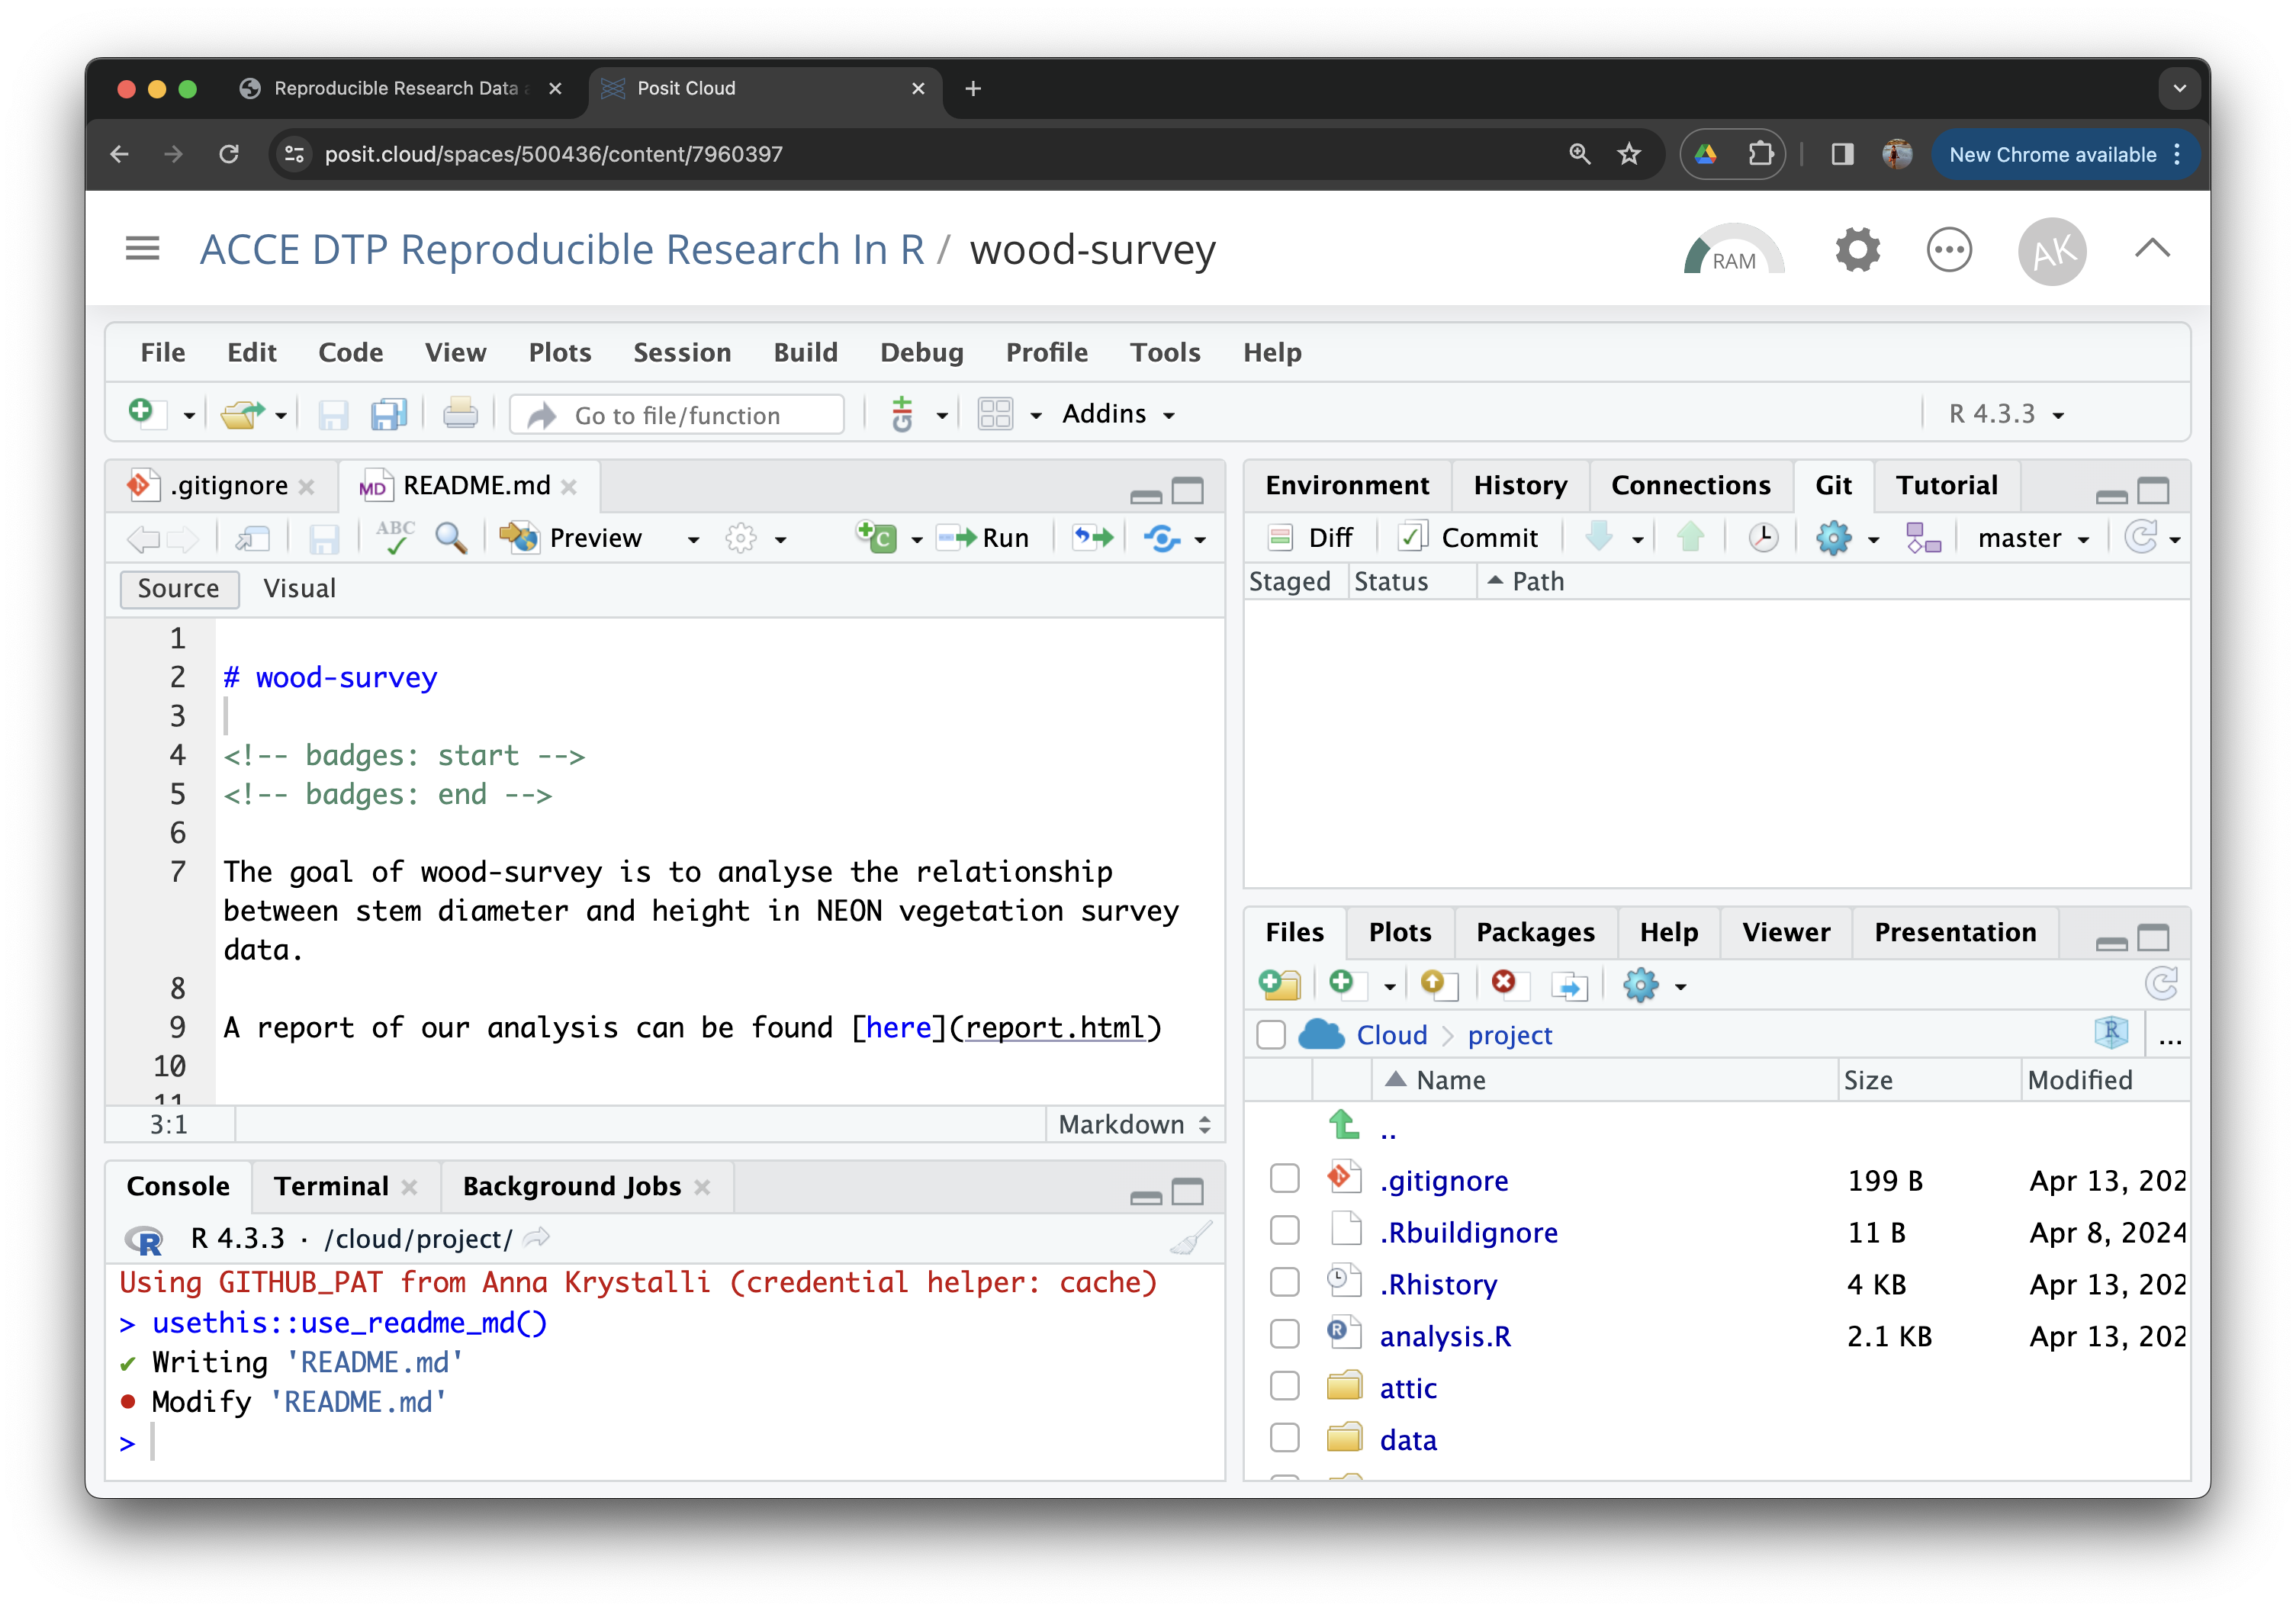Click the Insert Code Chunk icon
Image resolution: width=2296 pixels, height=1611 pixels.
pyautogui.click(x=877, y=538)
